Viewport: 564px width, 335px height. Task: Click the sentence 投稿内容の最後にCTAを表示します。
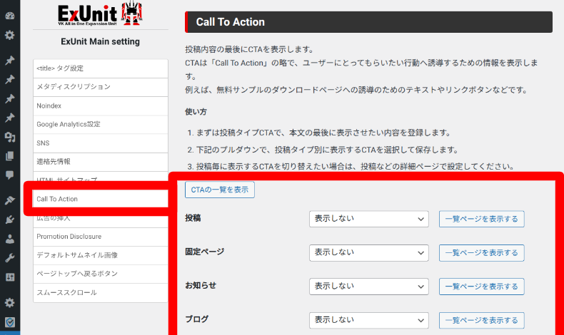(x=251, y=49)
